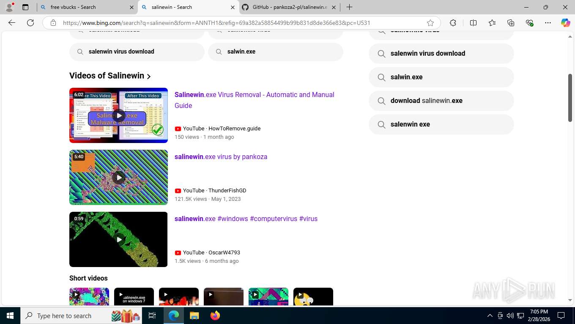Open the Favorites list icon
575x324 pixels.
click(x=492, y=23)
